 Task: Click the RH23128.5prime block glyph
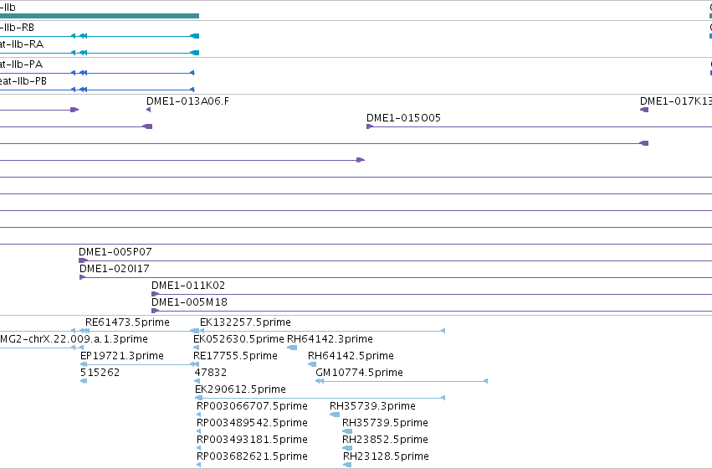point(347,465)
